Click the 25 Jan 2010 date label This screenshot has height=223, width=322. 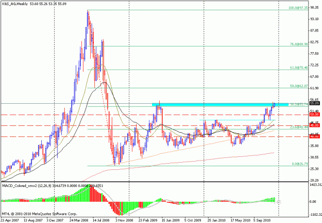click(x=216, y=220)
